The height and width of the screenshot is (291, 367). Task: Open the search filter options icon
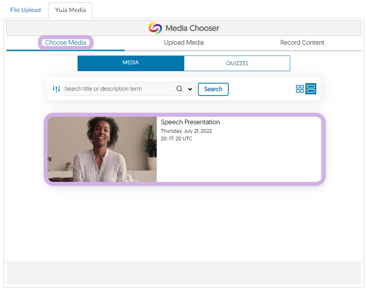56,89
